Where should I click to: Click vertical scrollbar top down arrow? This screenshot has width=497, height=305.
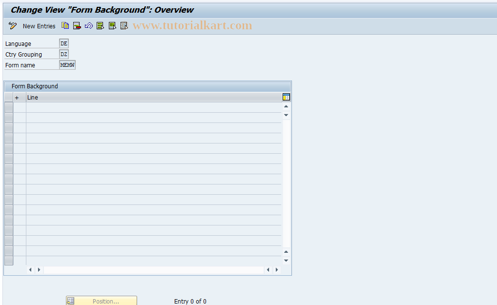click(x=286, y=115)
